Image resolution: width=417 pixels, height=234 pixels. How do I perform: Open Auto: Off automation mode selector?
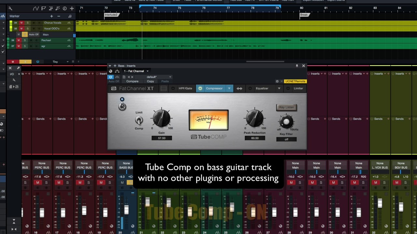point(34,34)
